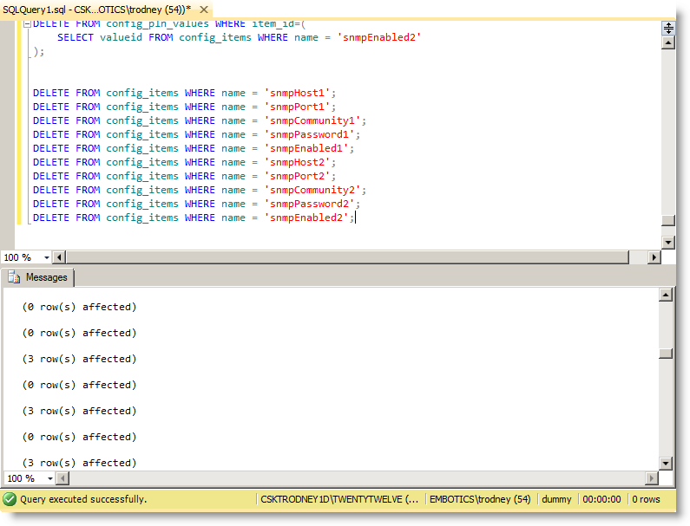Click the green query success checkmark icon
The width and height of the screenshot is (690, 526).
pyautogui.click(x=10, y=500)
